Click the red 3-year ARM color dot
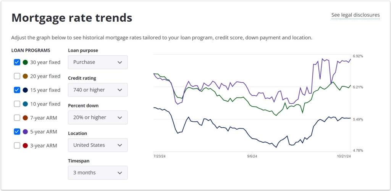The height and width of the screenshot is (191, 391). click(25, 145)
